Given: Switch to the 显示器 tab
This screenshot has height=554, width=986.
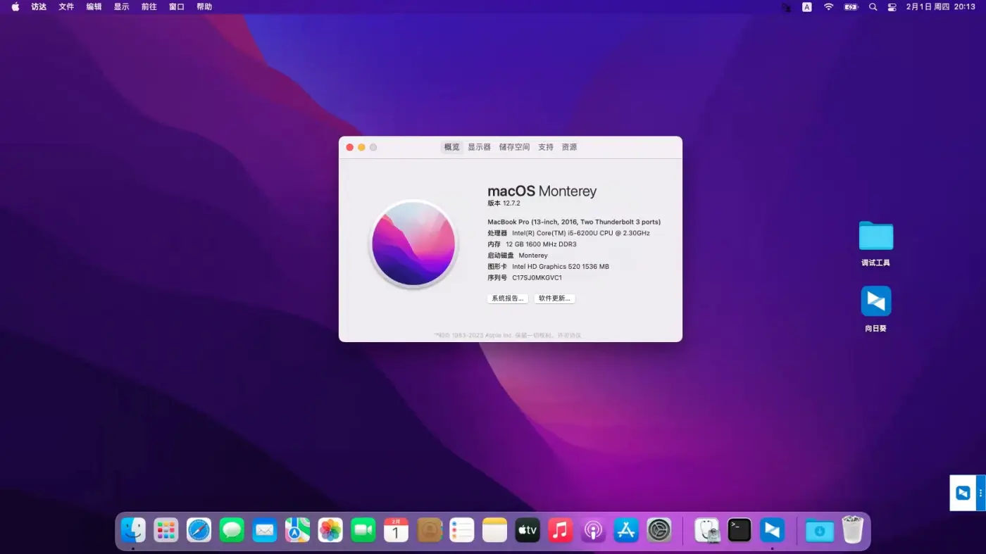Looking at the screenshot, I should coord(479,147).
